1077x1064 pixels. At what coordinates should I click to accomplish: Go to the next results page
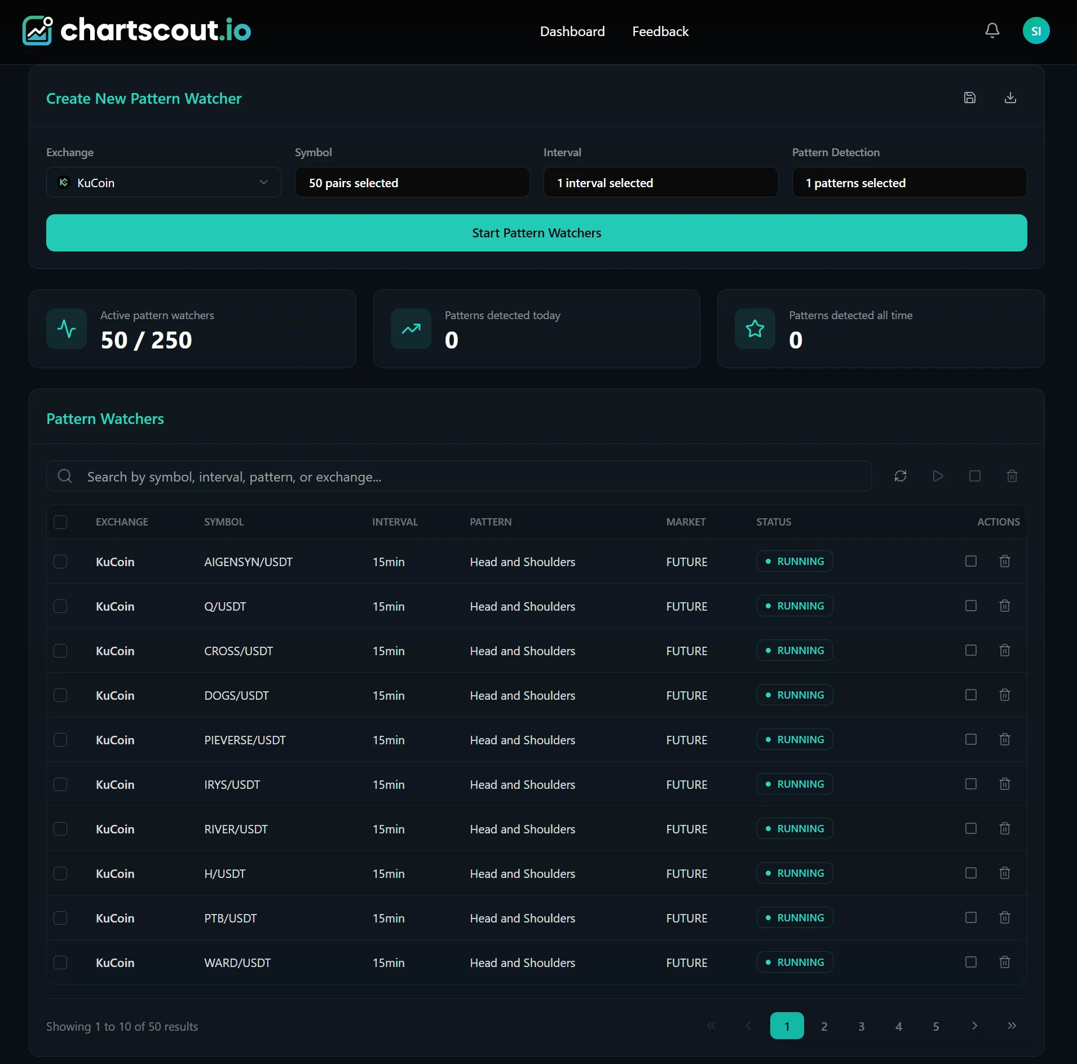tap(974, 1026)
